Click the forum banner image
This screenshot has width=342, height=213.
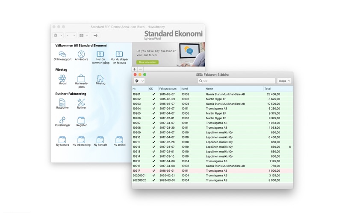tap(168, 55)
